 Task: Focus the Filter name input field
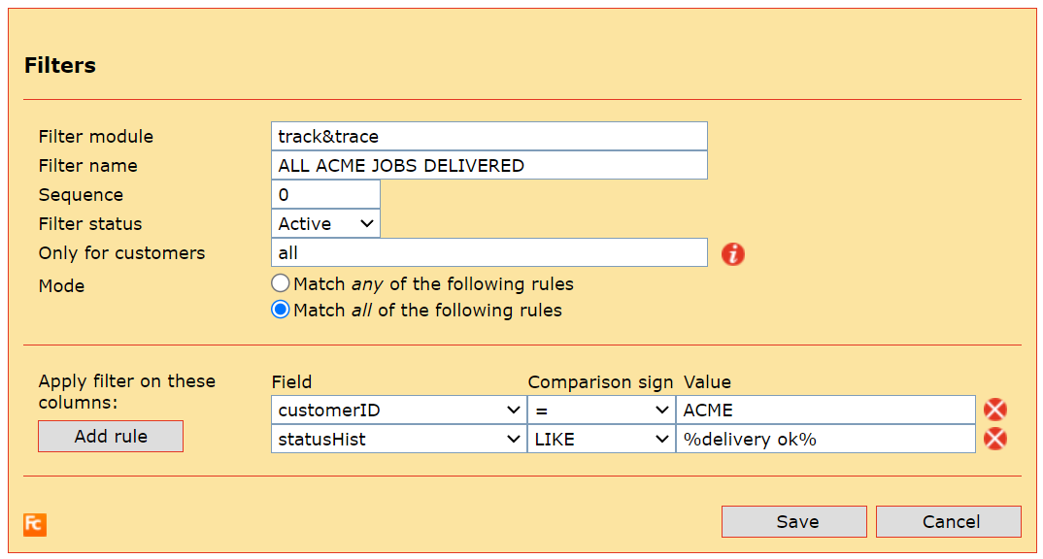[489, 166]
